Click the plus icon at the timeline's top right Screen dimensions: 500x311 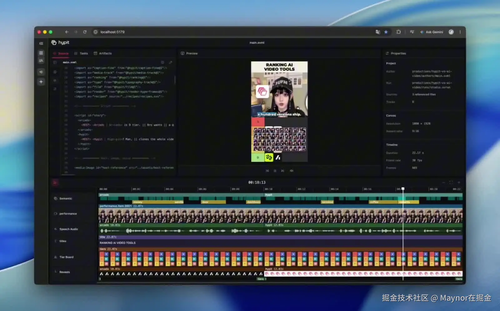tap(459, 182)
